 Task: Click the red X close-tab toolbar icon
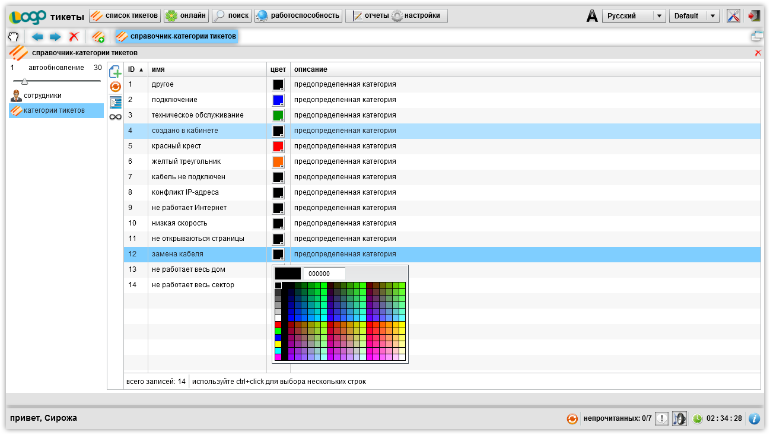pos(74,37)
